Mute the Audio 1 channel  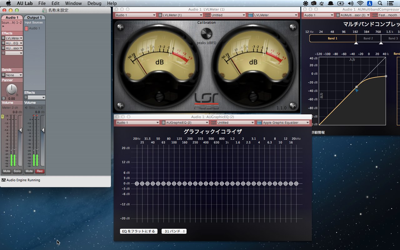[x=7, y=171]
